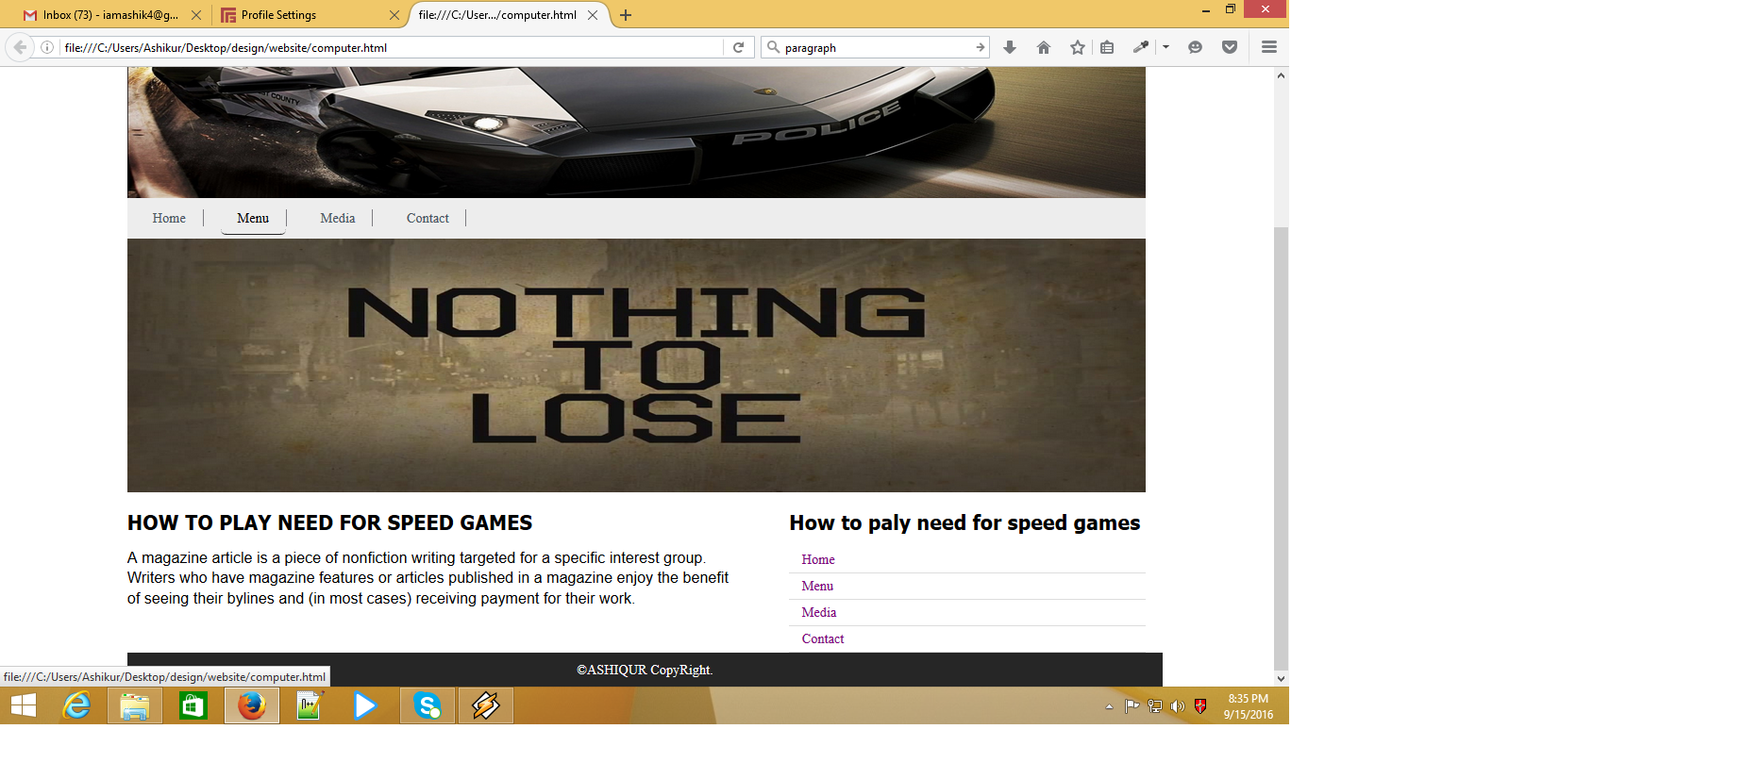
Task: Open the Windows Store taskbar icon
Action: 193,705
